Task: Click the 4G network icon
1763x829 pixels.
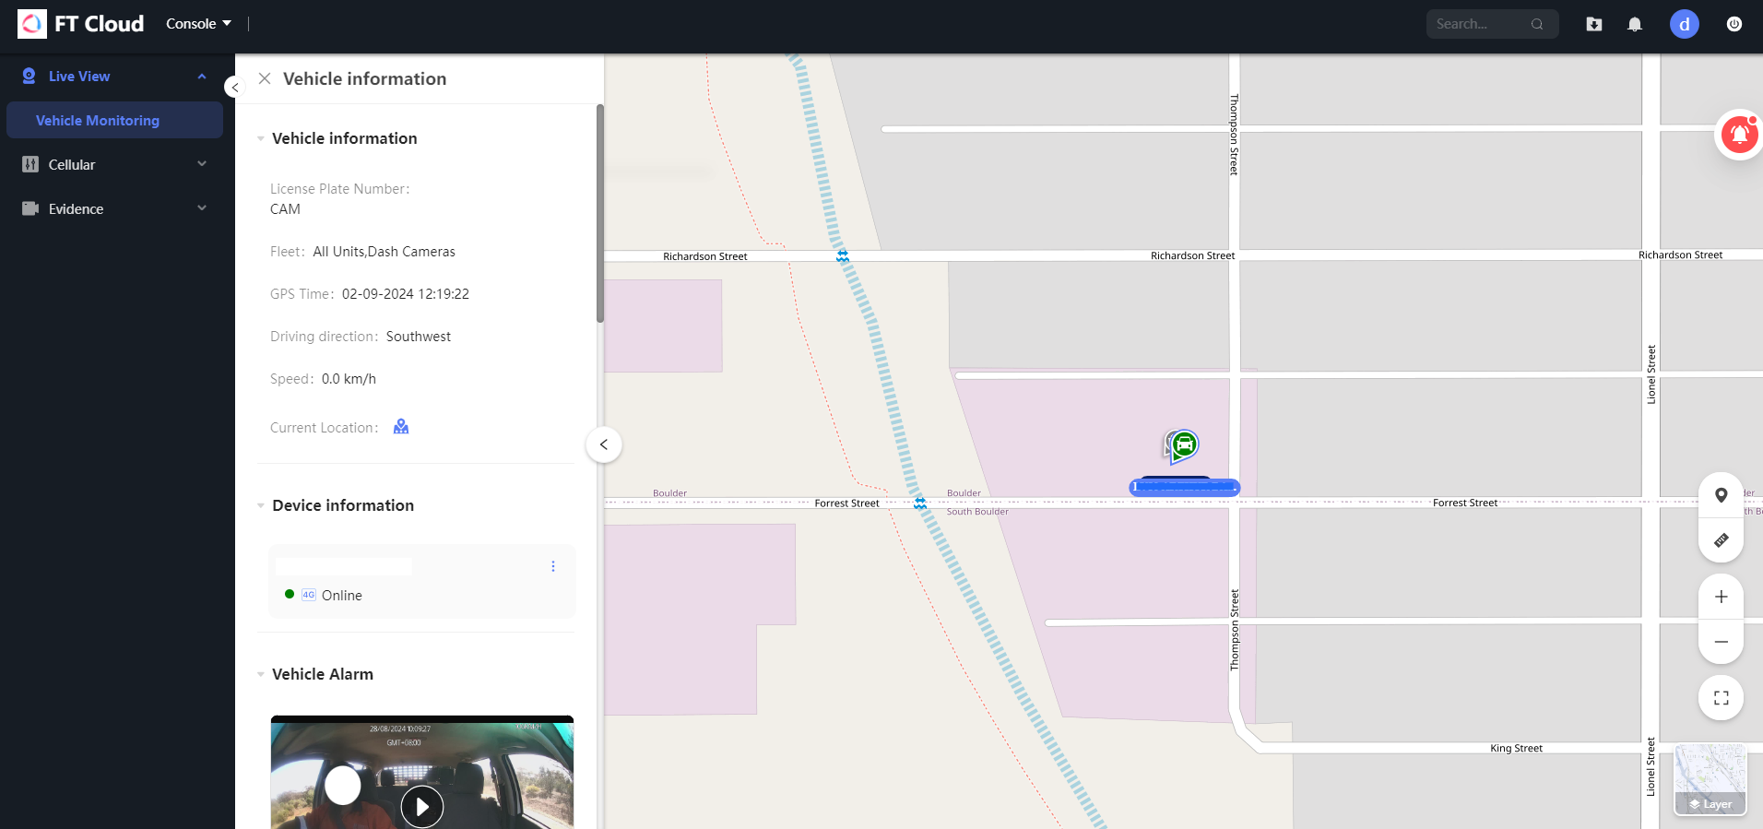Action: (x=309, y=595)
